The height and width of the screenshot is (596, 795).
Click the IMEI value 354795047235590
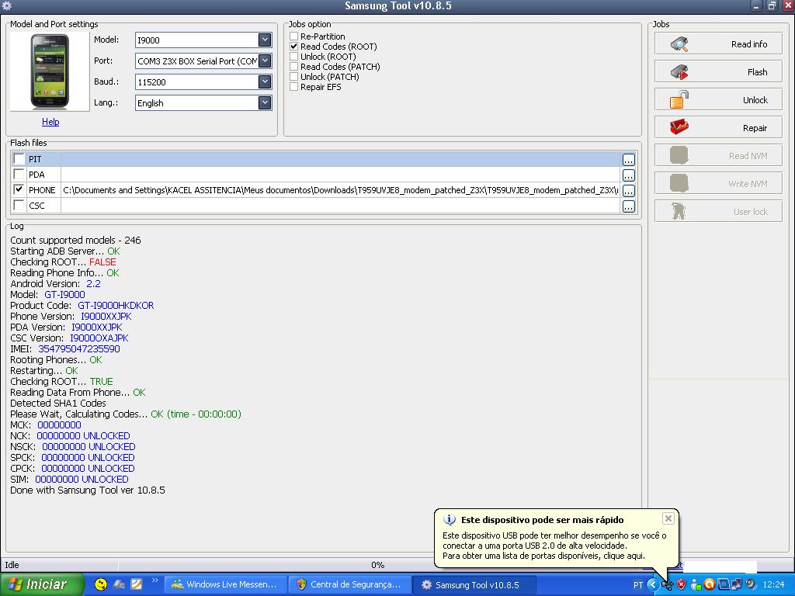point(79,348)
